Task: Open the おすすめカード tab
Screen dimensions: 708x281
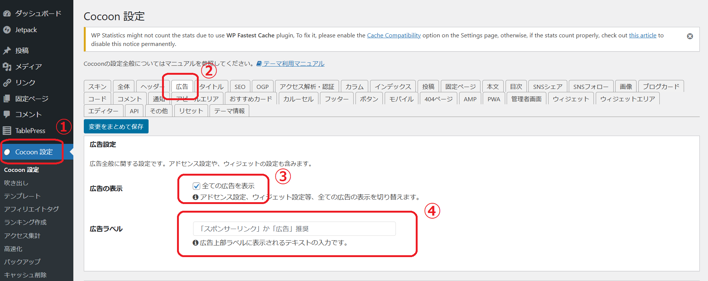Action: 251,99
